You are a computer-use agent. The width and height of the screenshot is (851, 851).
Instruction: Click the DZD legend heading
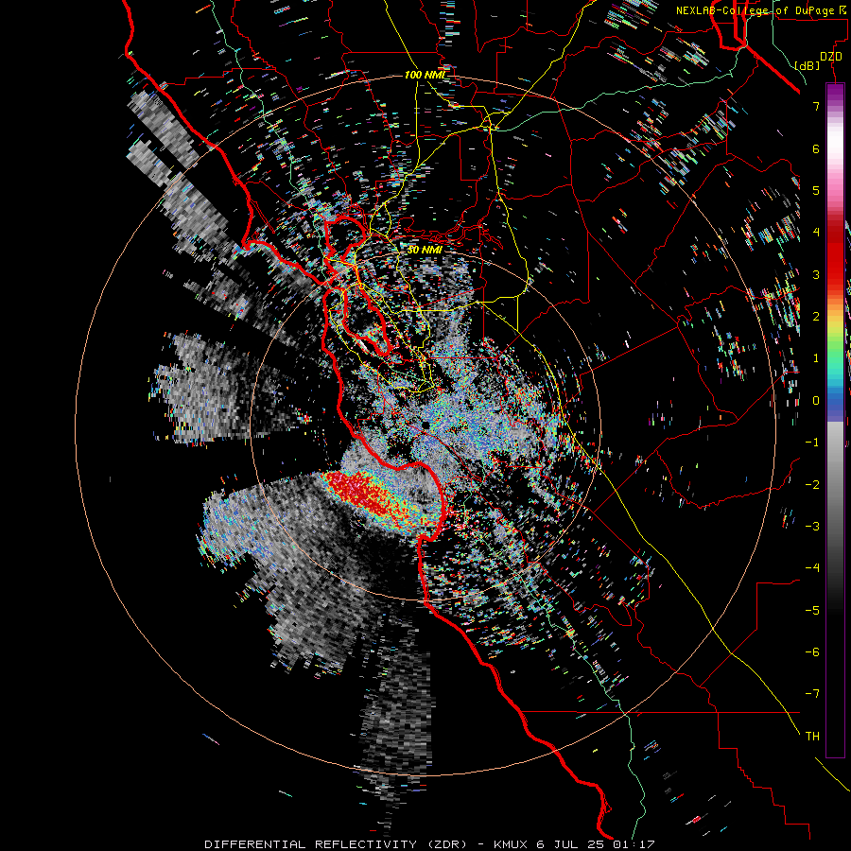tap(831, 57)
